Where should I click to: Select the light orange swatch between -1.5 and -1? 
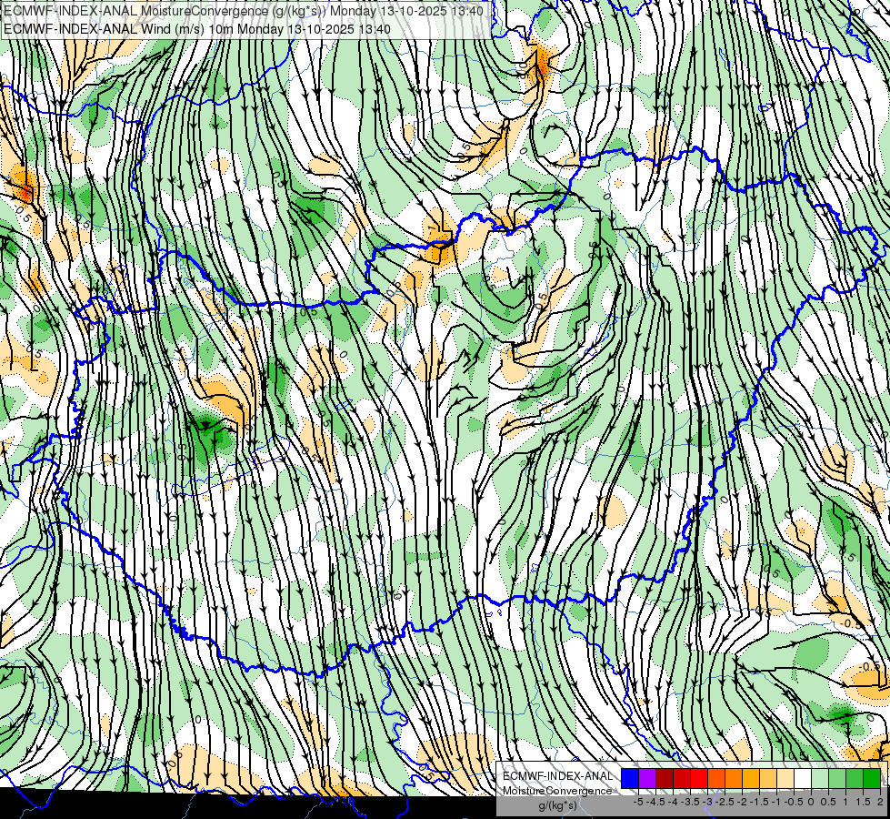tap(768, 778)
